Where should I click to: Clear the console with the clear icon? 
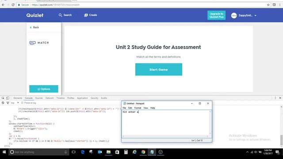click(3, 103)
